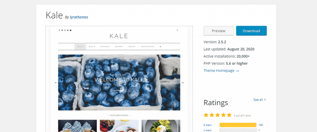Click the email envelope icon in preview
The image size is (317, 132).
[x=71, y=30]
